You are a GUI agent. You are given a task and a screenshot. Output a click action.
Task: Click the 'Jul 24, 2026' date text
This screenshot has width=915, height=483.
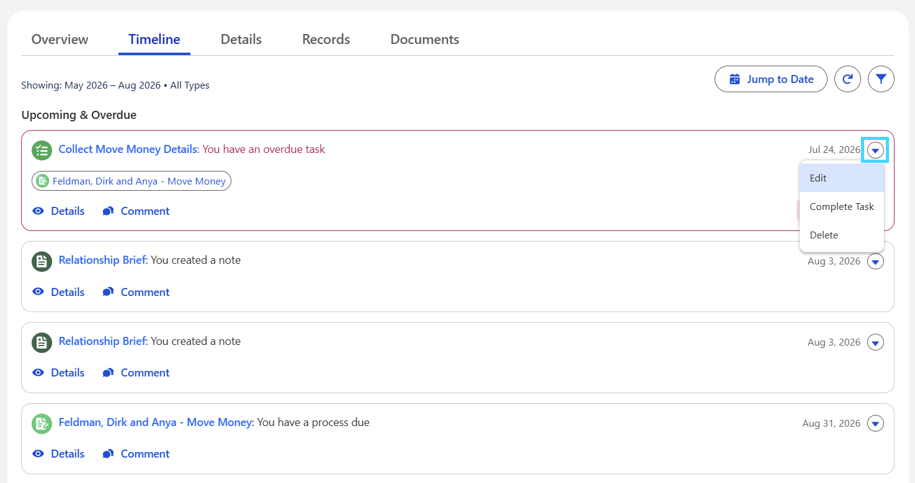click(x=834, y=150)
